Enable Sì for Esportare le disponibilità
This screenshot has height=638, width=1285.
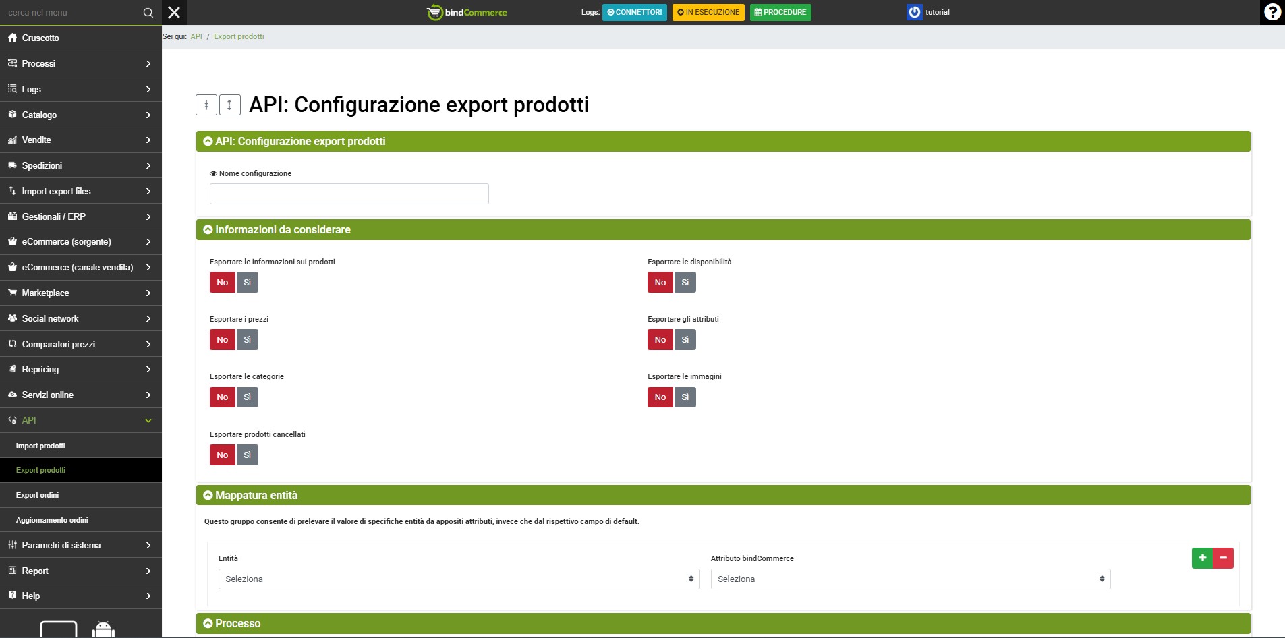click(x=685, y=283)
